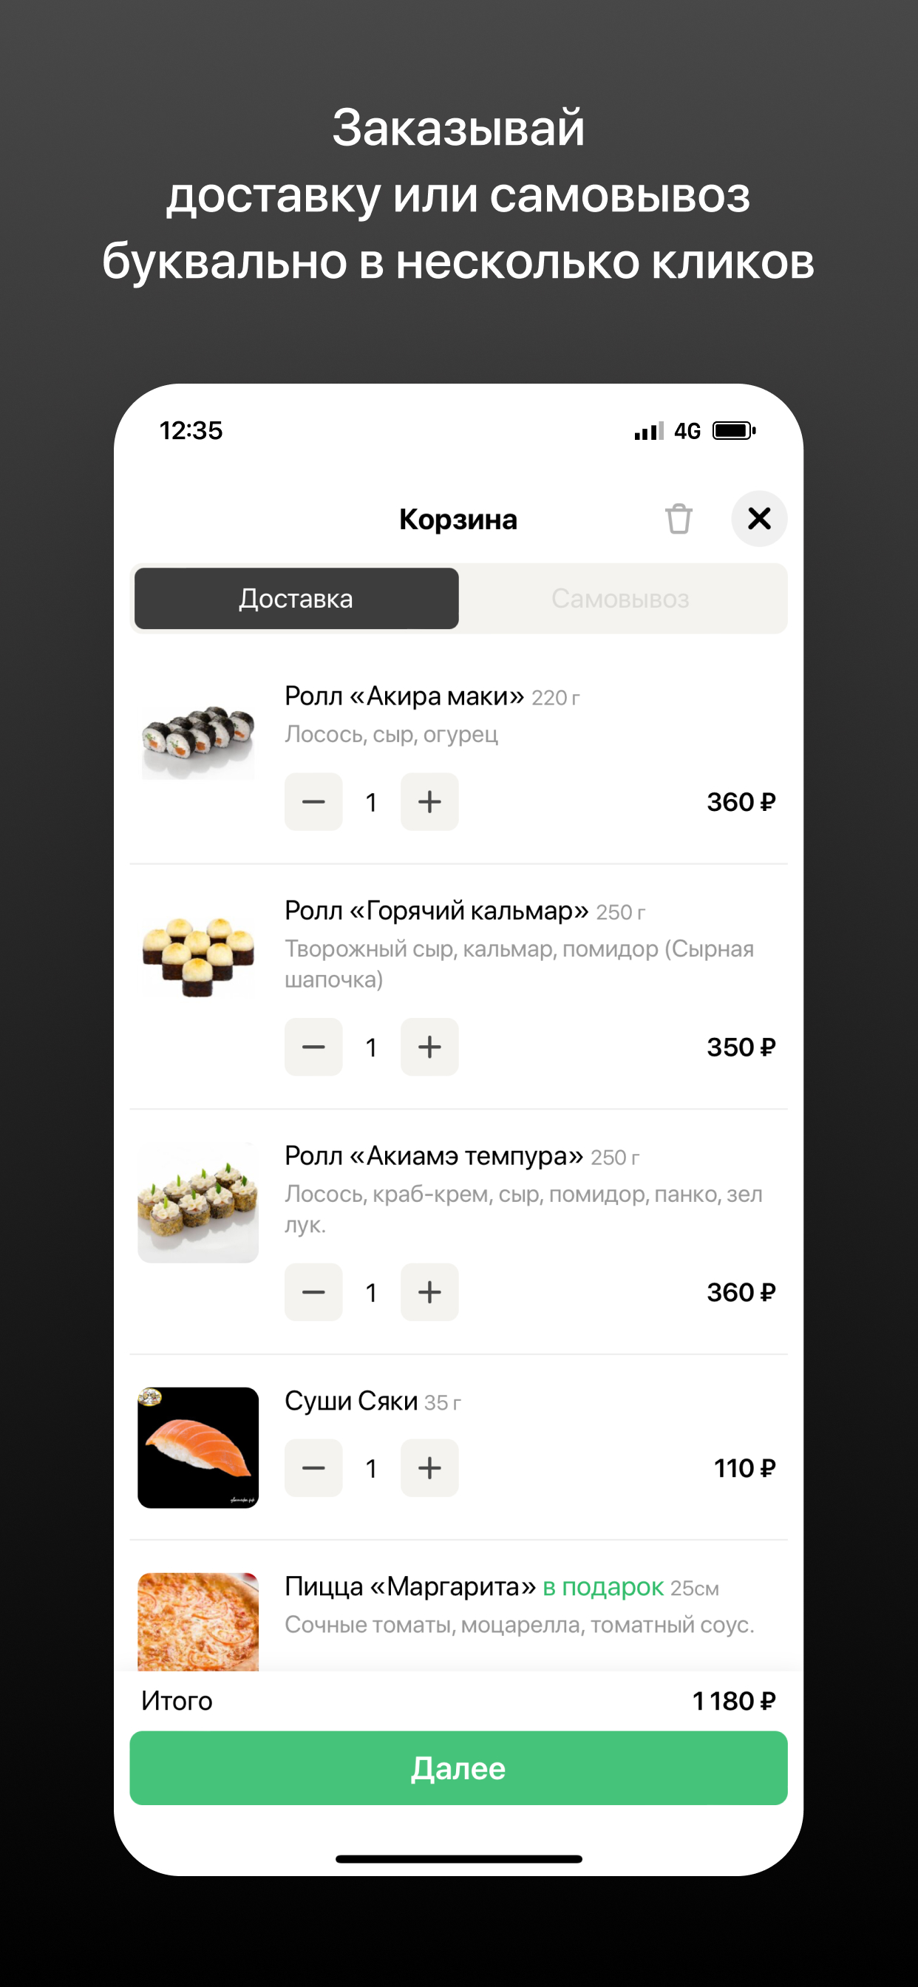
Task: Open the Пицца «Маргарита» photo
Action: click(198, 1621)
